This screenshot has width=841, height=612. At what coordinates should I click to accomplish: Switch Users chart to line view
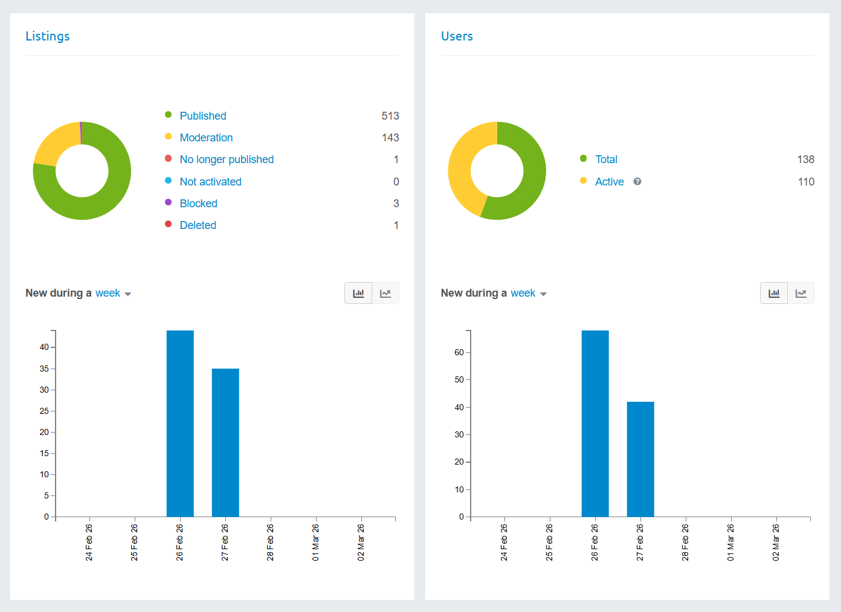tap(801, 293)
